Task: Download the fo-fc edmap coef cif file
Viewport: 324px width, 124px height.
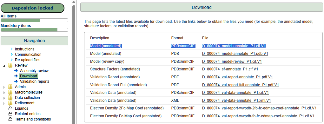Action: [x=258, y=116]
